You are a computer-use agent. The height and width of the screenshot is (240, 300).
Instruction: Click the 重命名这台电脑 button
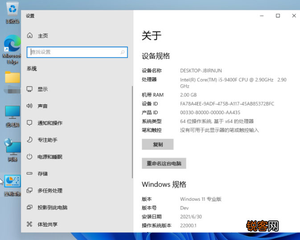point(164,163)
